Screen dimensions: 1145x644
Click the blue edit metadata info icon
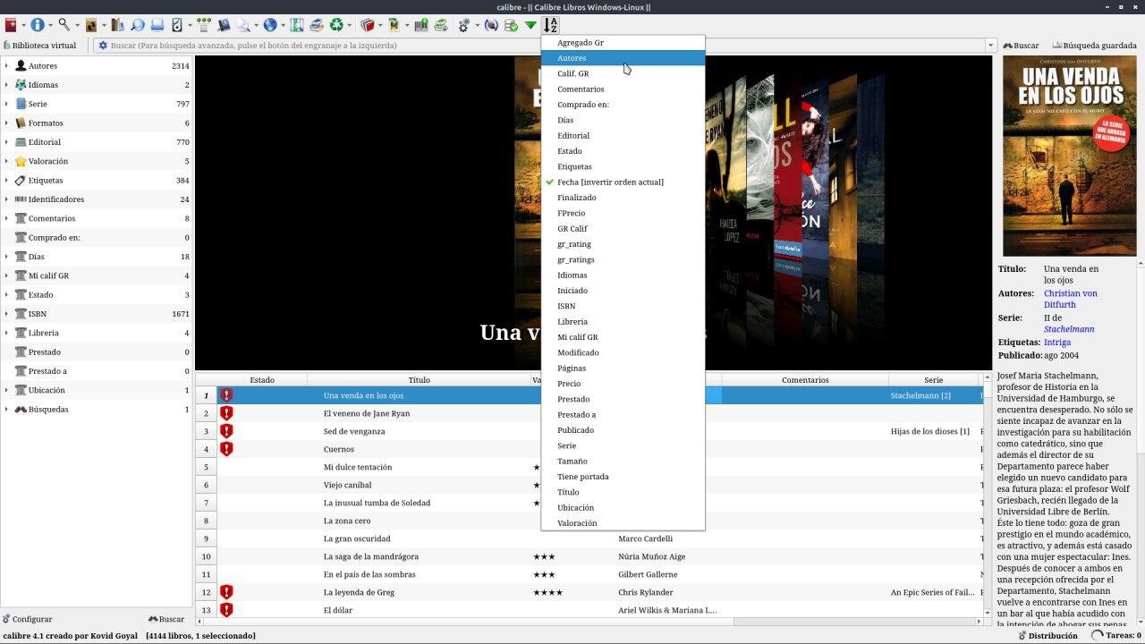pos(38,26)
